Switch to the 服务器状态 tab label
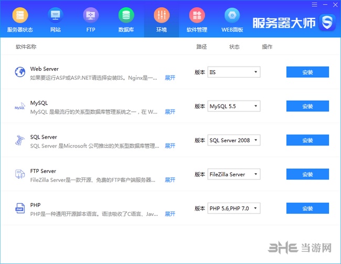 20,29
